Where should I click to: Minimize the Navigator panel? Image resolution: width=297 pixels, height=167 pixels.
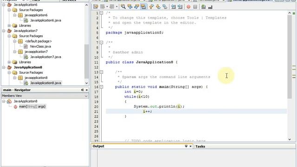click(x=83, y=90)
